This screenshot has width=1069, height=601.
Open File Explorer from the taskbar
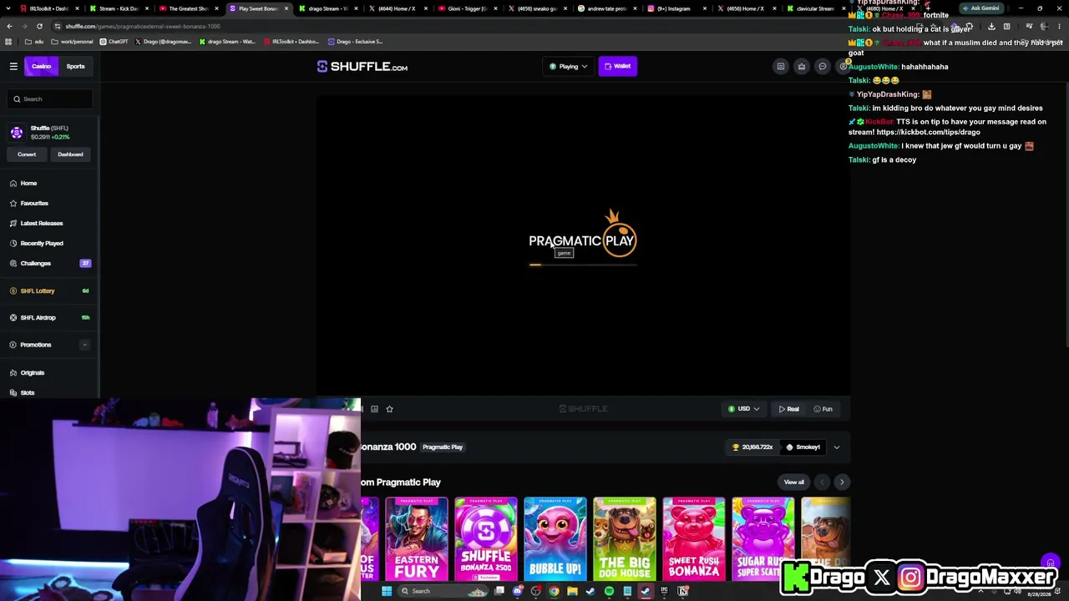pyautogui.click(x=572, y=591)
